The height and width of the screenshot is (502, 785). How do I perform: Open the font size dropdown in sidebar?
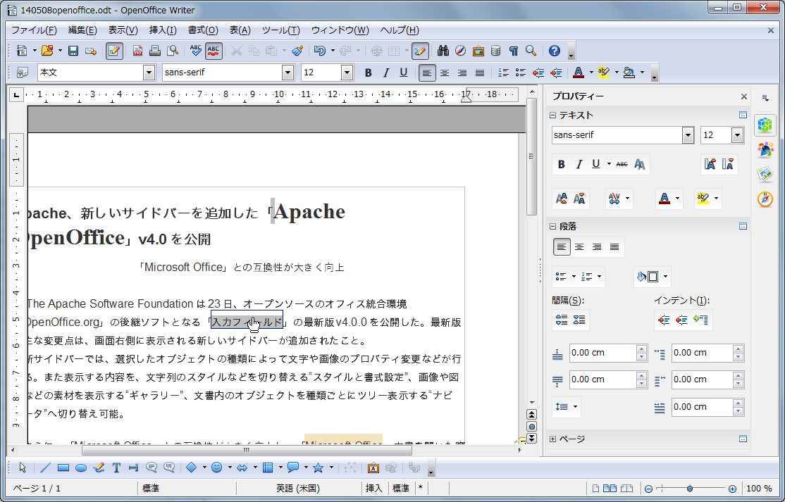click(738, 135)
